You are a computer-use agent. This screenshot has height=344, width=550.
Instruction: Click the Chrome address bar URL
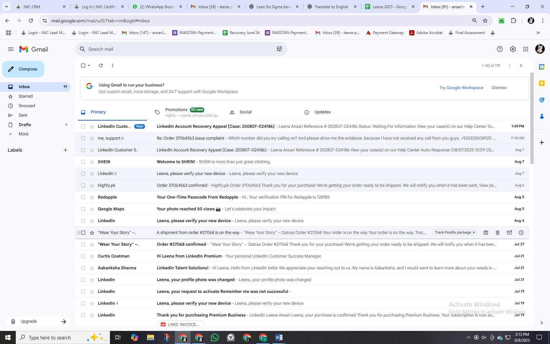(101, 21)
